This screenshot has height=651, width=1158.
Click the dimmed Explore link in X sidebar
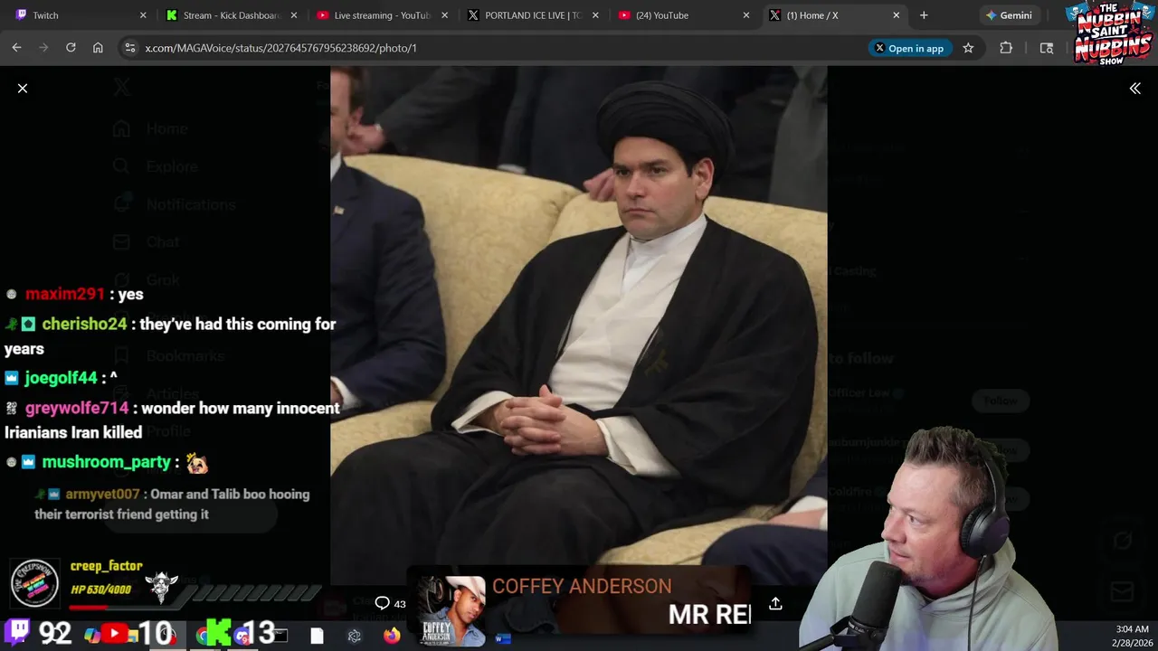pos(172,167)
